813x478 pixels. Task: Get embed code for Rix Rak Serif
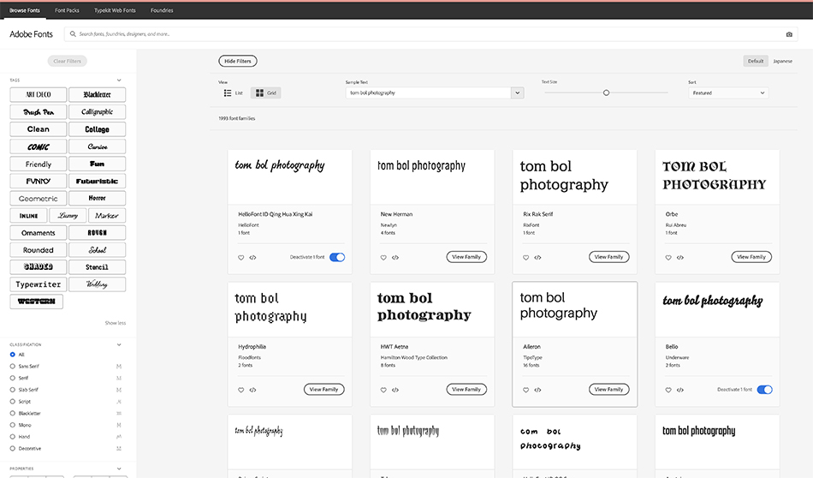coord(538,258)
